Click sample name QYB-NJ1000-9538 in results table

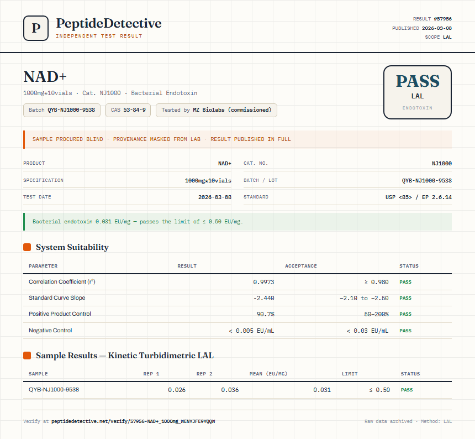tap(54, 390)
